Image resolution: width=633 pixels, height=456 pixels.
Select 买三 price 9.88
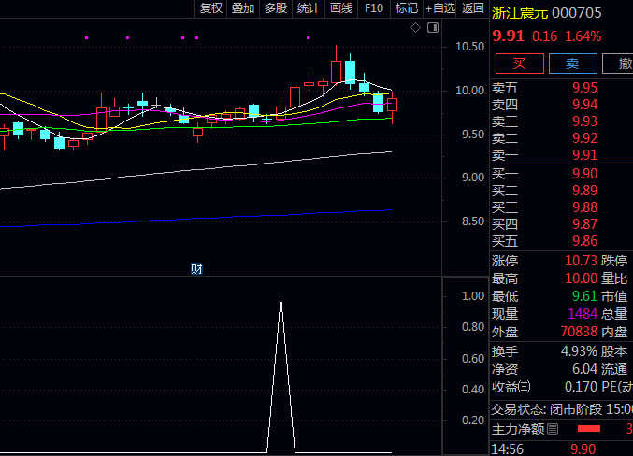click(x=584, y=207)
